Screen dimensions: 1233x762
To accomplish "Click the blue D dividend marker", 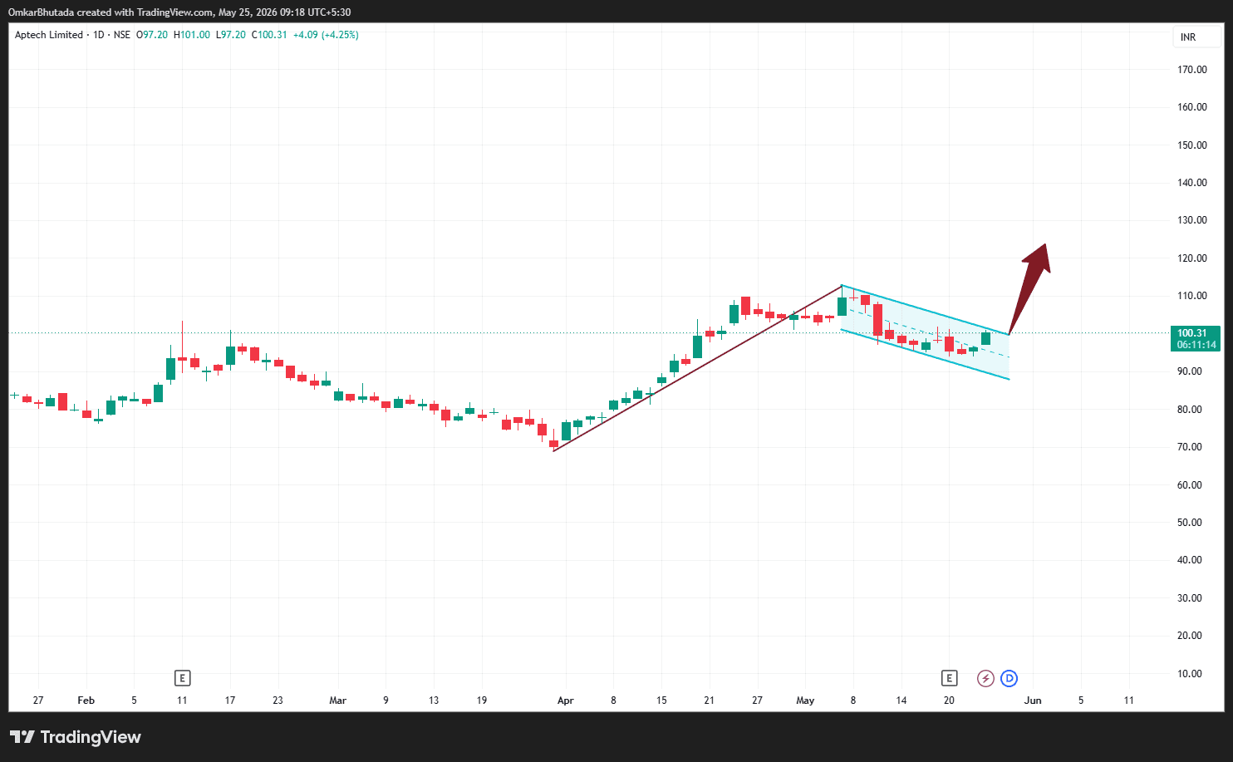I will coord(1009,678).
